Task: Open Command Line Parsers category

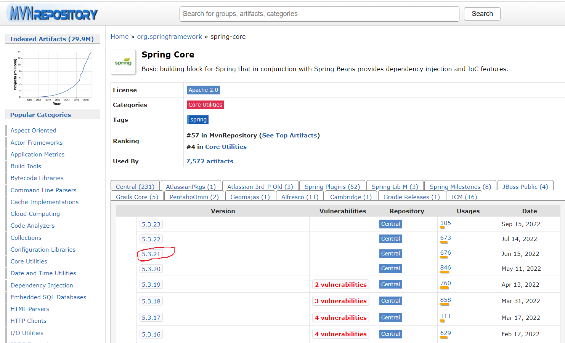Action: pos(43,190)
